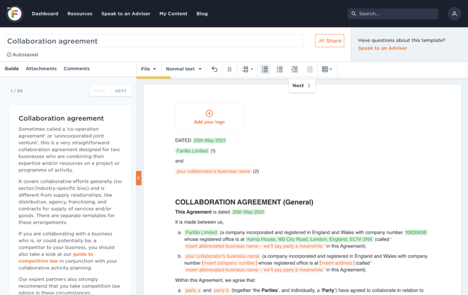Toggle bold formatting
468x295 pixels.
point(229,69)
